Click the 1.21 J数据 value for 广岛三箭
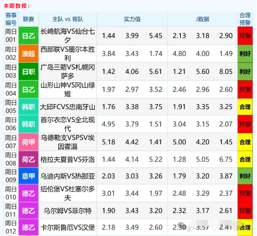Viewport: 257px width, 236px height. (179, 71)
